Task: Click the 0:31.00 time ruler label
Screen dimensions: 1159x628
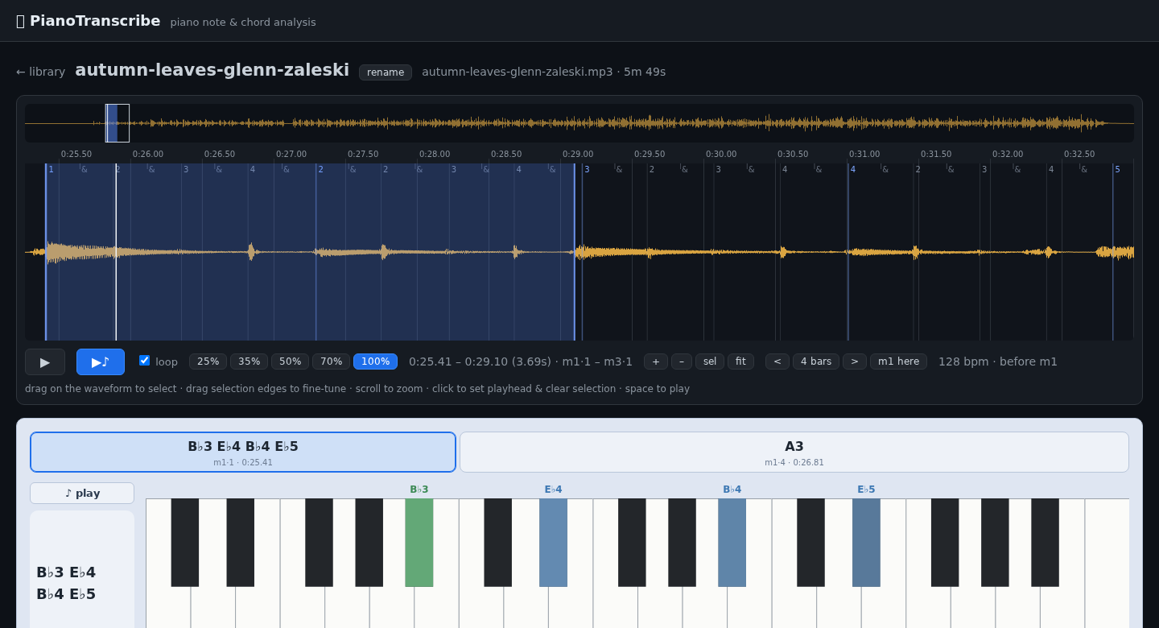Action: click(864, 154)
